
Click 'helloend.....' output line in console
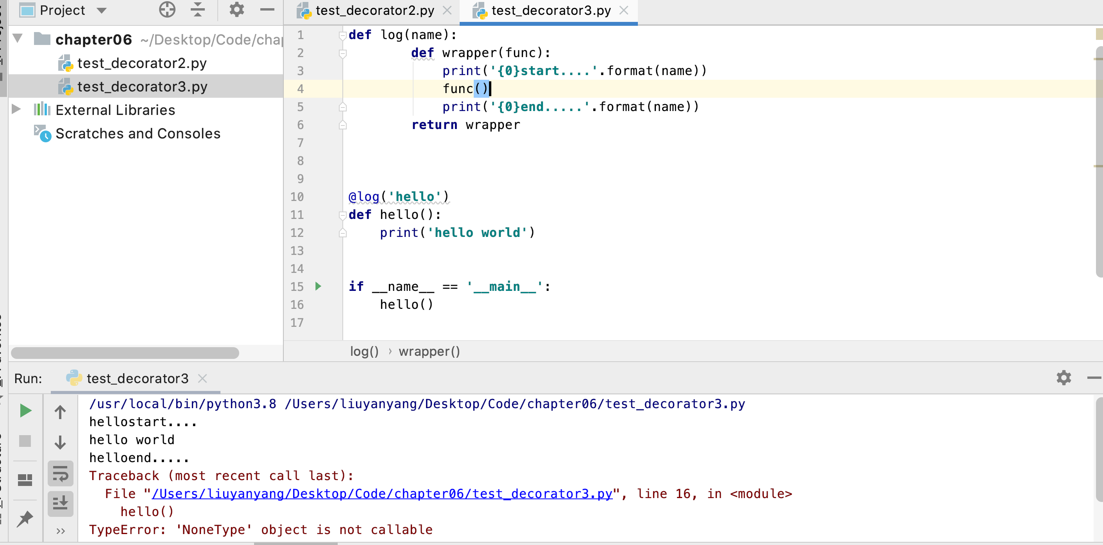[x=139, y=457]
